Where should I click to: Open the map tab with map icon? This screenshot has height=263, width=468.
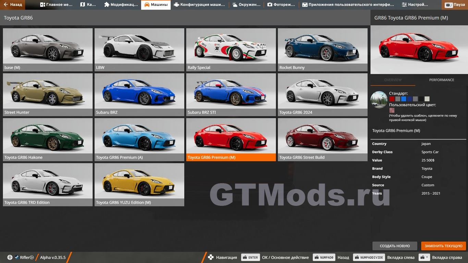[x=88, y=5]
